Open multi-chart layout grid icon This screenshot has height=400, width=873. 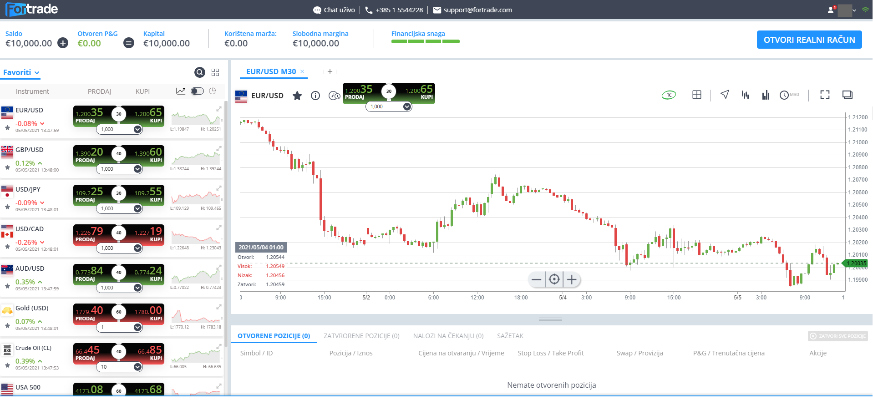(x=696, y=95)
